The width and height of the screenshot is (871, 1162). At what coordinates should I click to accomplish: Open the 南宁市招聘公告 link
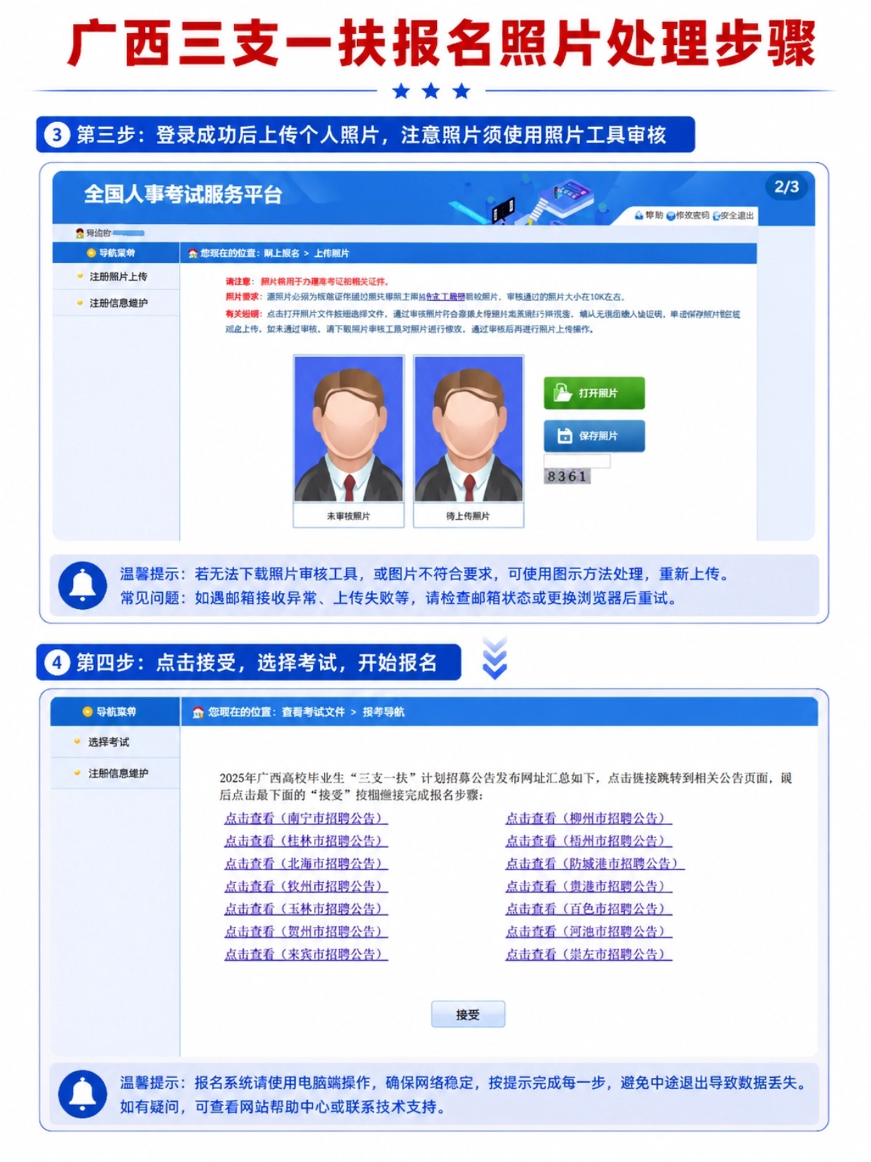point(306,818)
